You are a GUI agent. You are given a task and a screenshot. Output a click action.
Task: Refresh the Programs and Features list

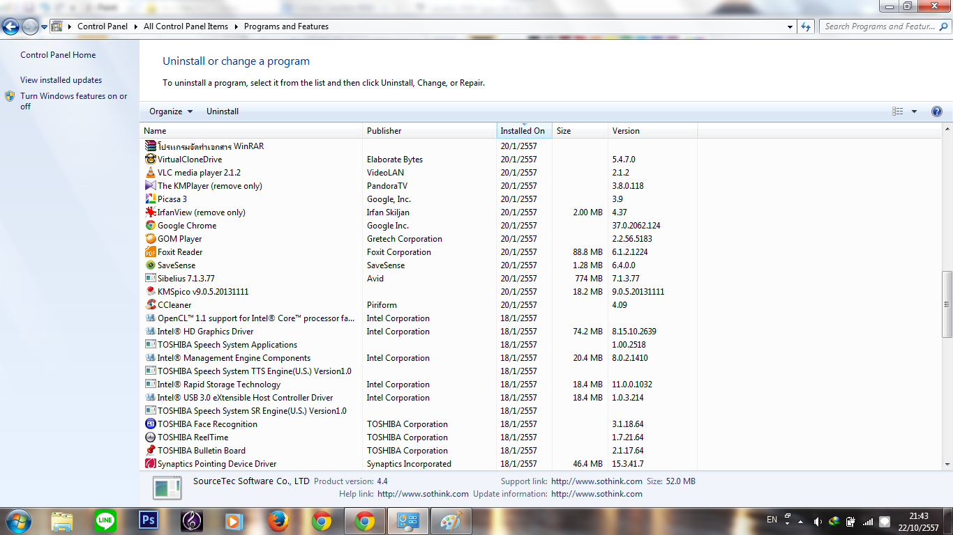[806, 26]
